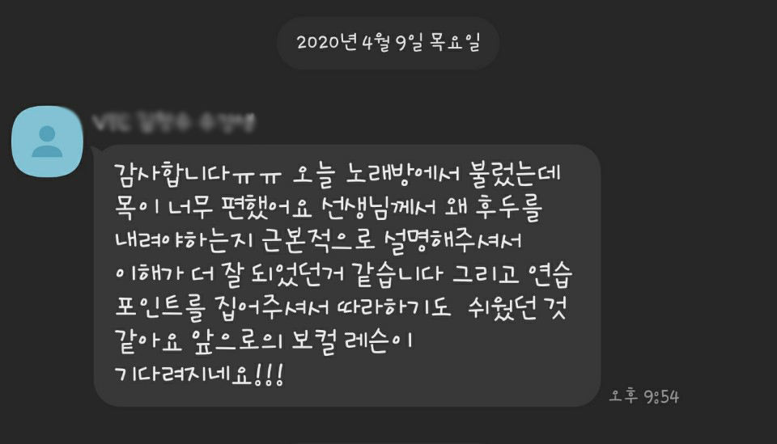
Task: Tap the 오후 9:54 message timestamp
Action: (643, 396)
